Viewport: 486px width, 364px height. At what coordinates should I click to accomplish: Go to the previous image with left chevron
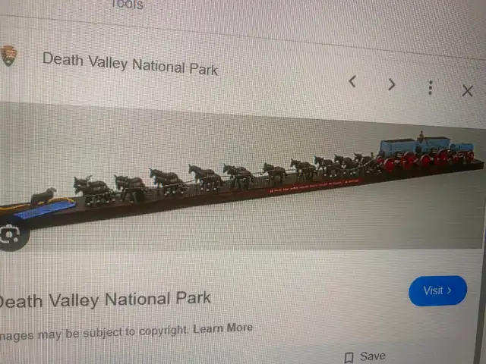pos(352,82)
